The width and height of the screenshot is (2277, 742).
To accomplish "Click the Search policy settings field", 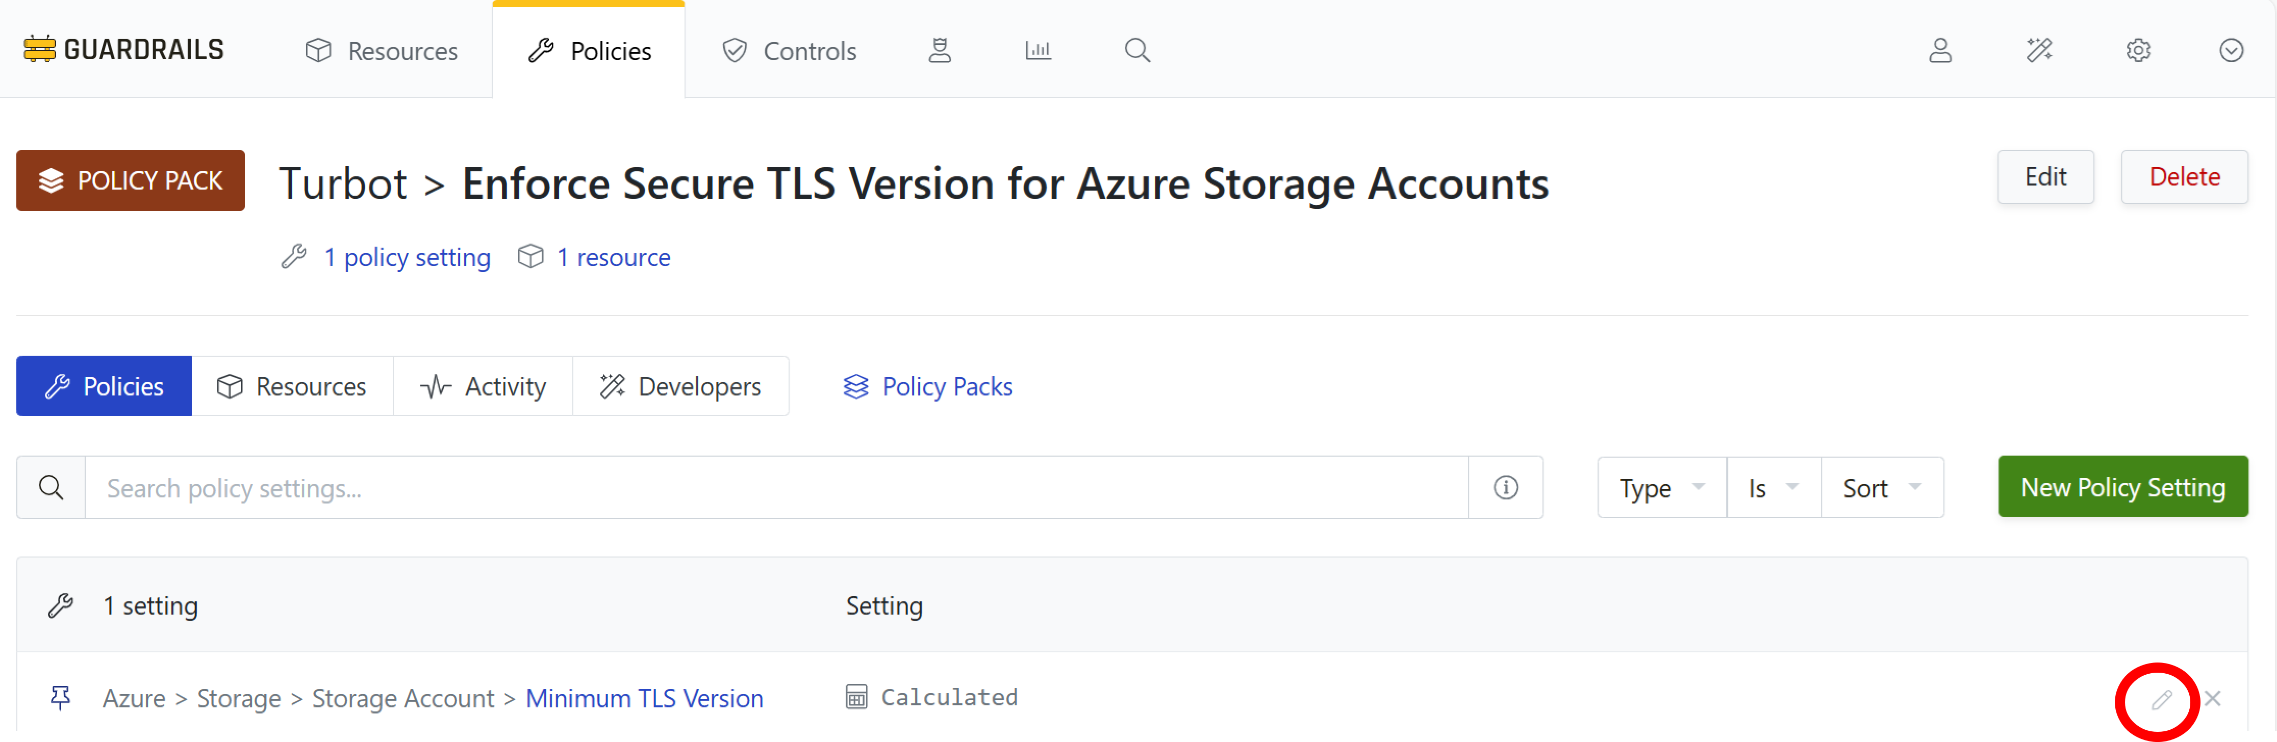I will tap(775, 488).
